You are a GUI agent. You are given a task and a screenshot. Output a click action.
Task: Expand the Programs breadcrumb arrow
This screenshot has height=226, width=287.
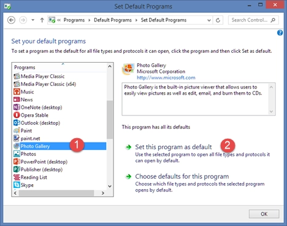click(90, 20)
